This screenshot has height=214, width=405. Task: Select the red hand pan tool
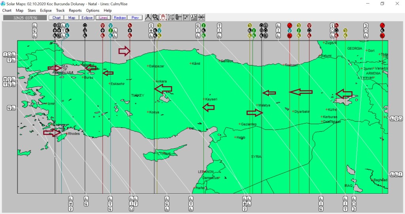click(163, 17)
